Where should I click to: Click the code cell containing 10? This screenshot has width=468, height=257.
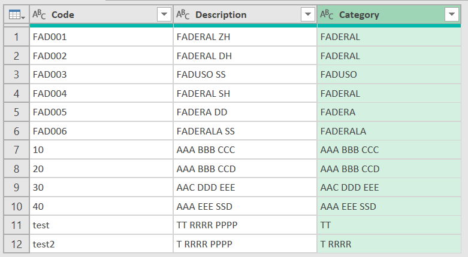[101, 150]
